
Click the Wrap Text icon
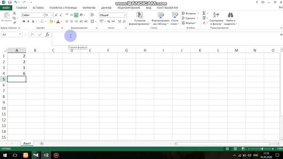92,15
